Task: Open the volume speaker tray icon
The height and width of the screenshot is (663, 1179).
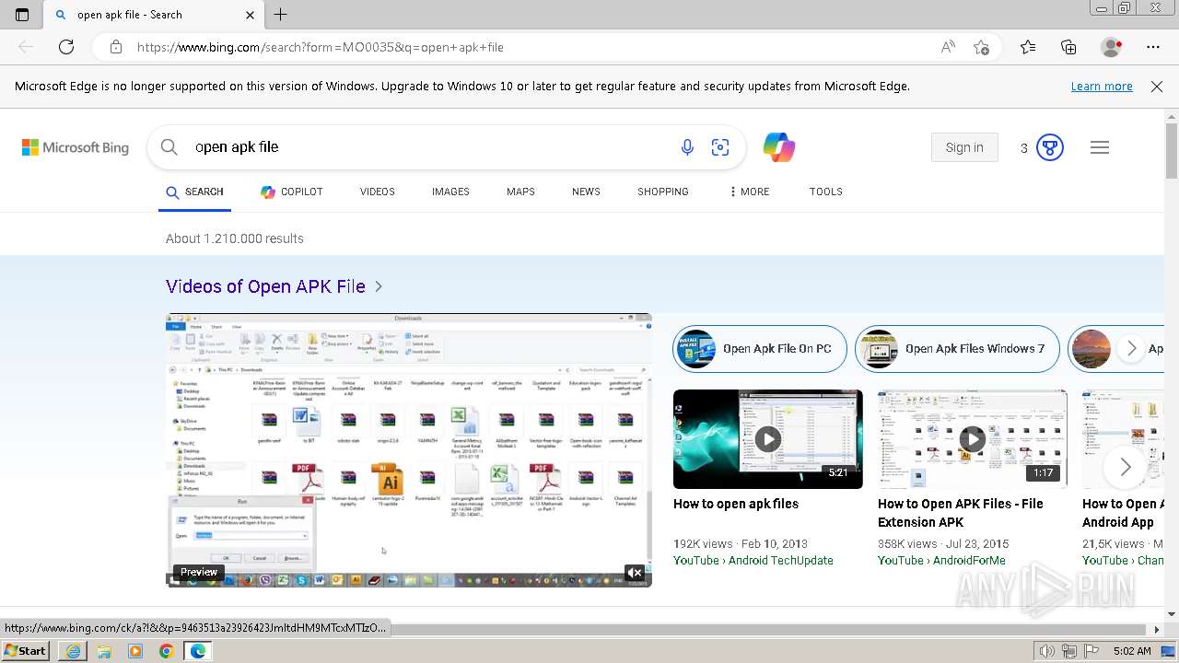Action: [x=1047, y=651]
